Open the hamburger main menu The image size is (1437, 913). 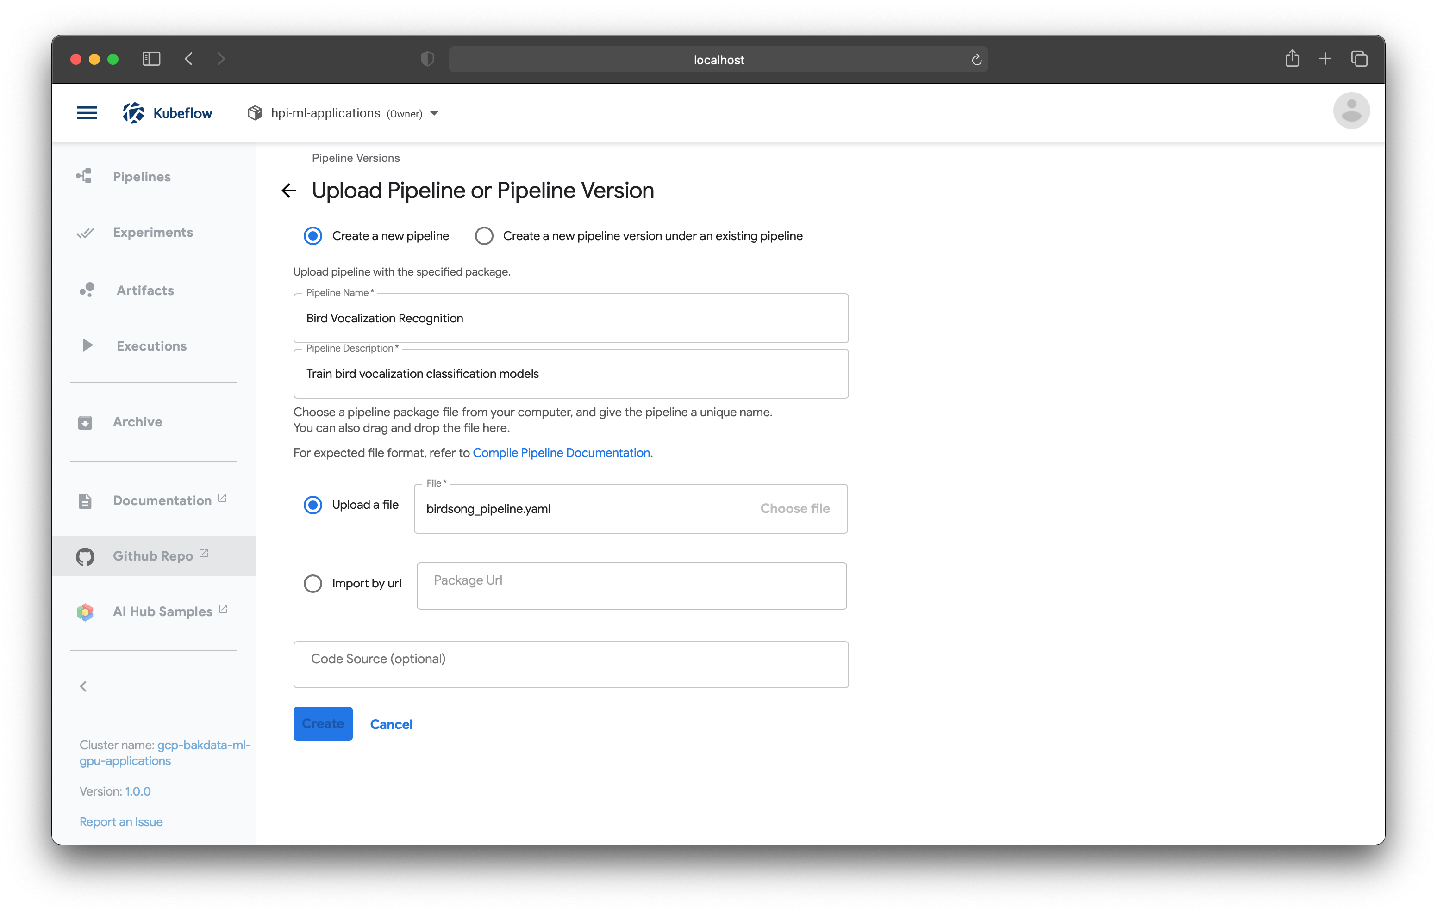87,113
